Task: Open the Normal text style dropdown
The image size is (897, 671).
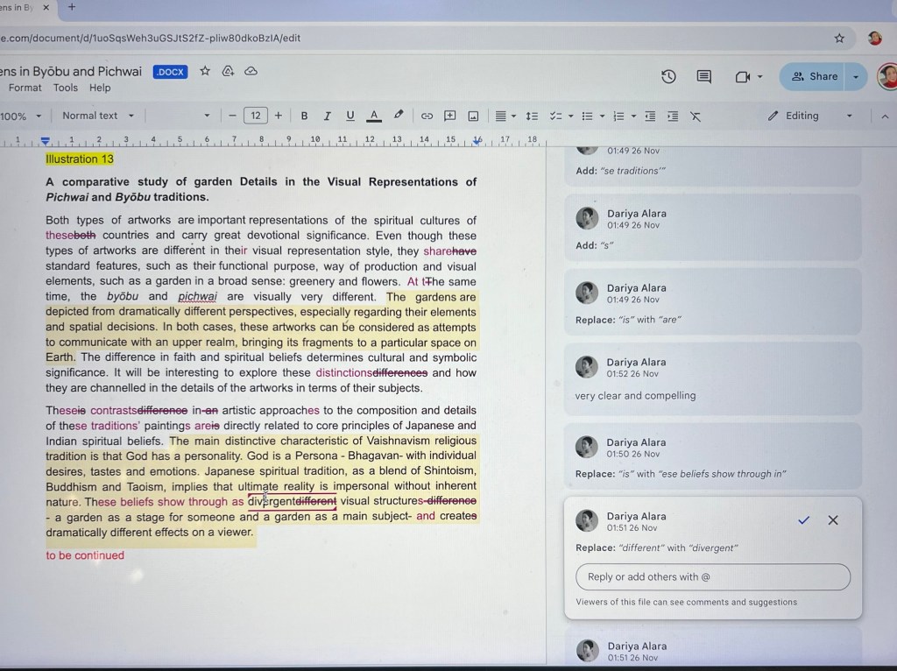Action: click(98, 116)
